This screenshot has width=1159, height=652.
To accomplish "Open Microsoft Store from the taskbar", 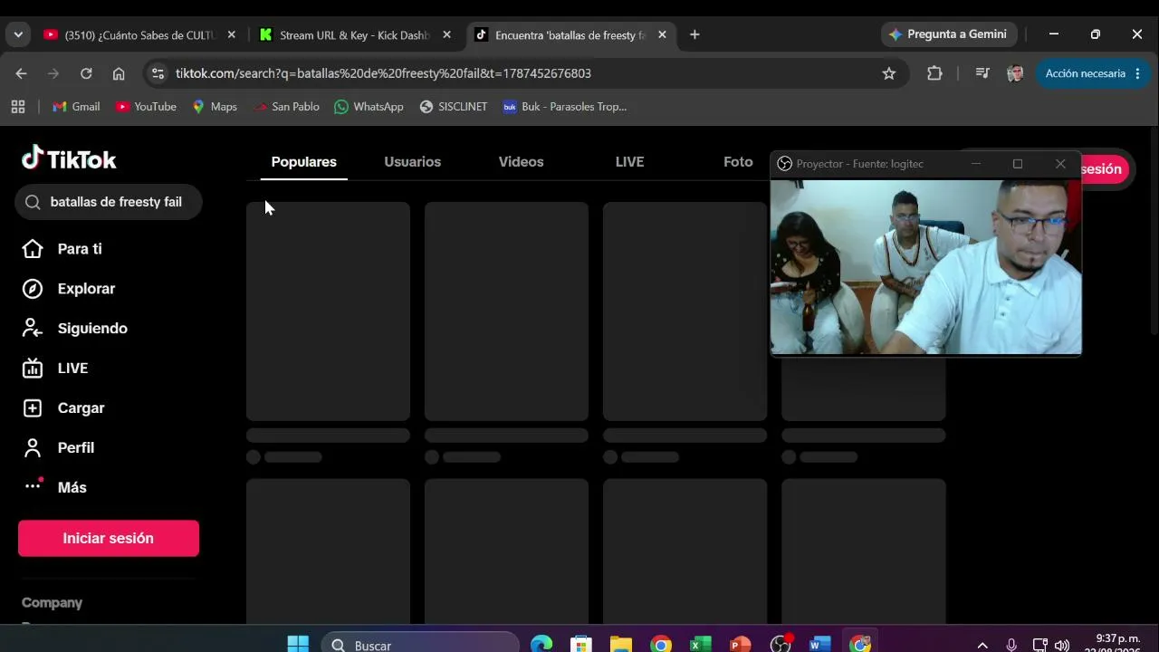I will pos(581,645).
